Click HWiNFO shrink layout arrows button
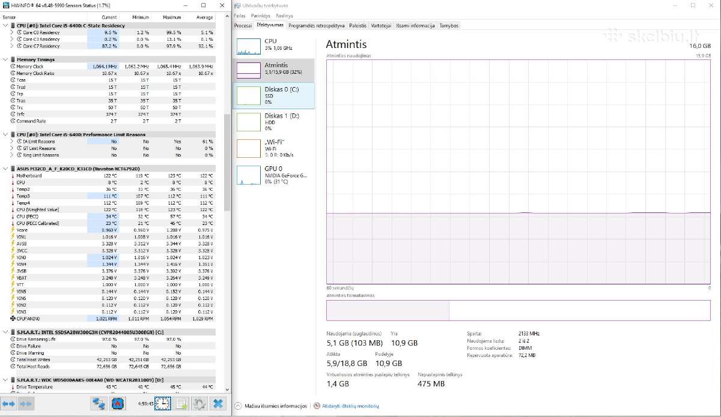Image resolution: width=721 pixels, height=417 pixels. [25, 404]
